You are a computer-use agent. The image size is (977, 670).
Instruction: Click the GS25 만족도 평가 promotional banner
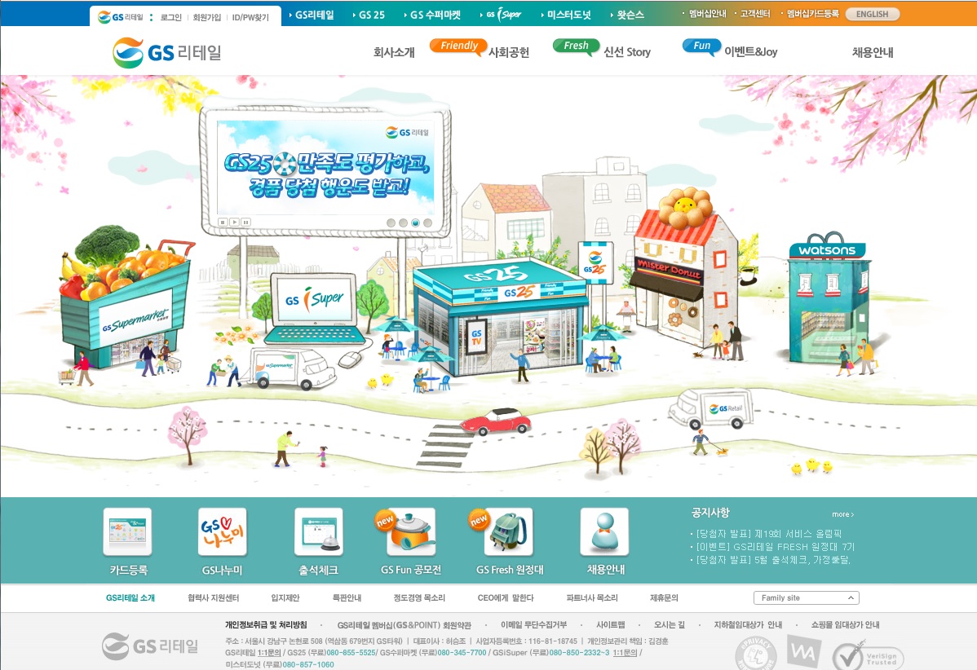[325, 168]
